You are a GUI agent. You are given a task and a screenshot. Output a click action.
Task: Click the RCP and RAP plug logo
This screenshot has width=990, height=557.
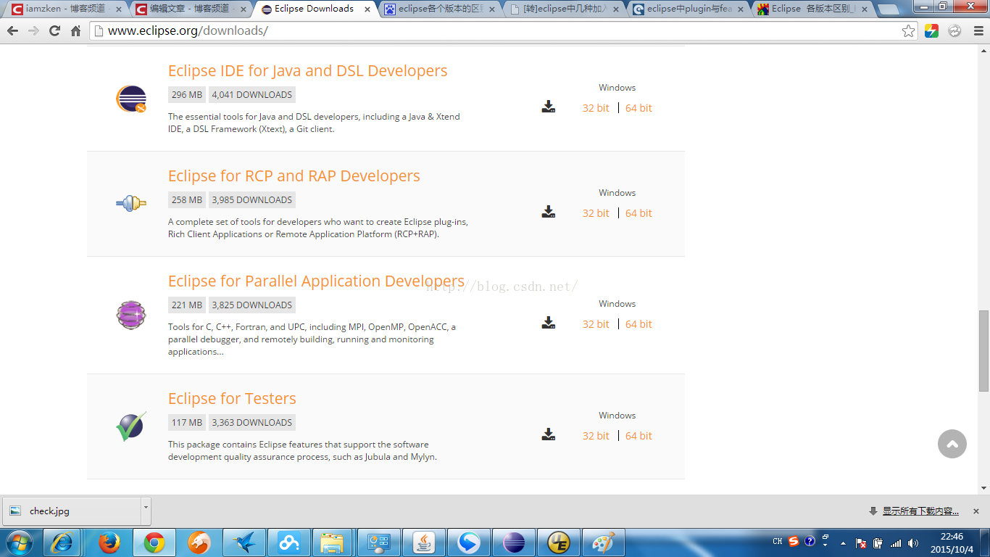[x=131, y=204]
